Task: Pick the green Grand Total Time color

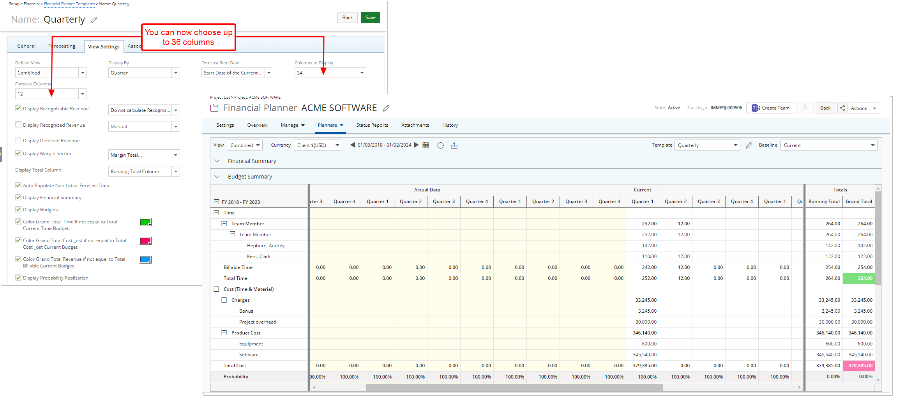Action: [145, 222]
